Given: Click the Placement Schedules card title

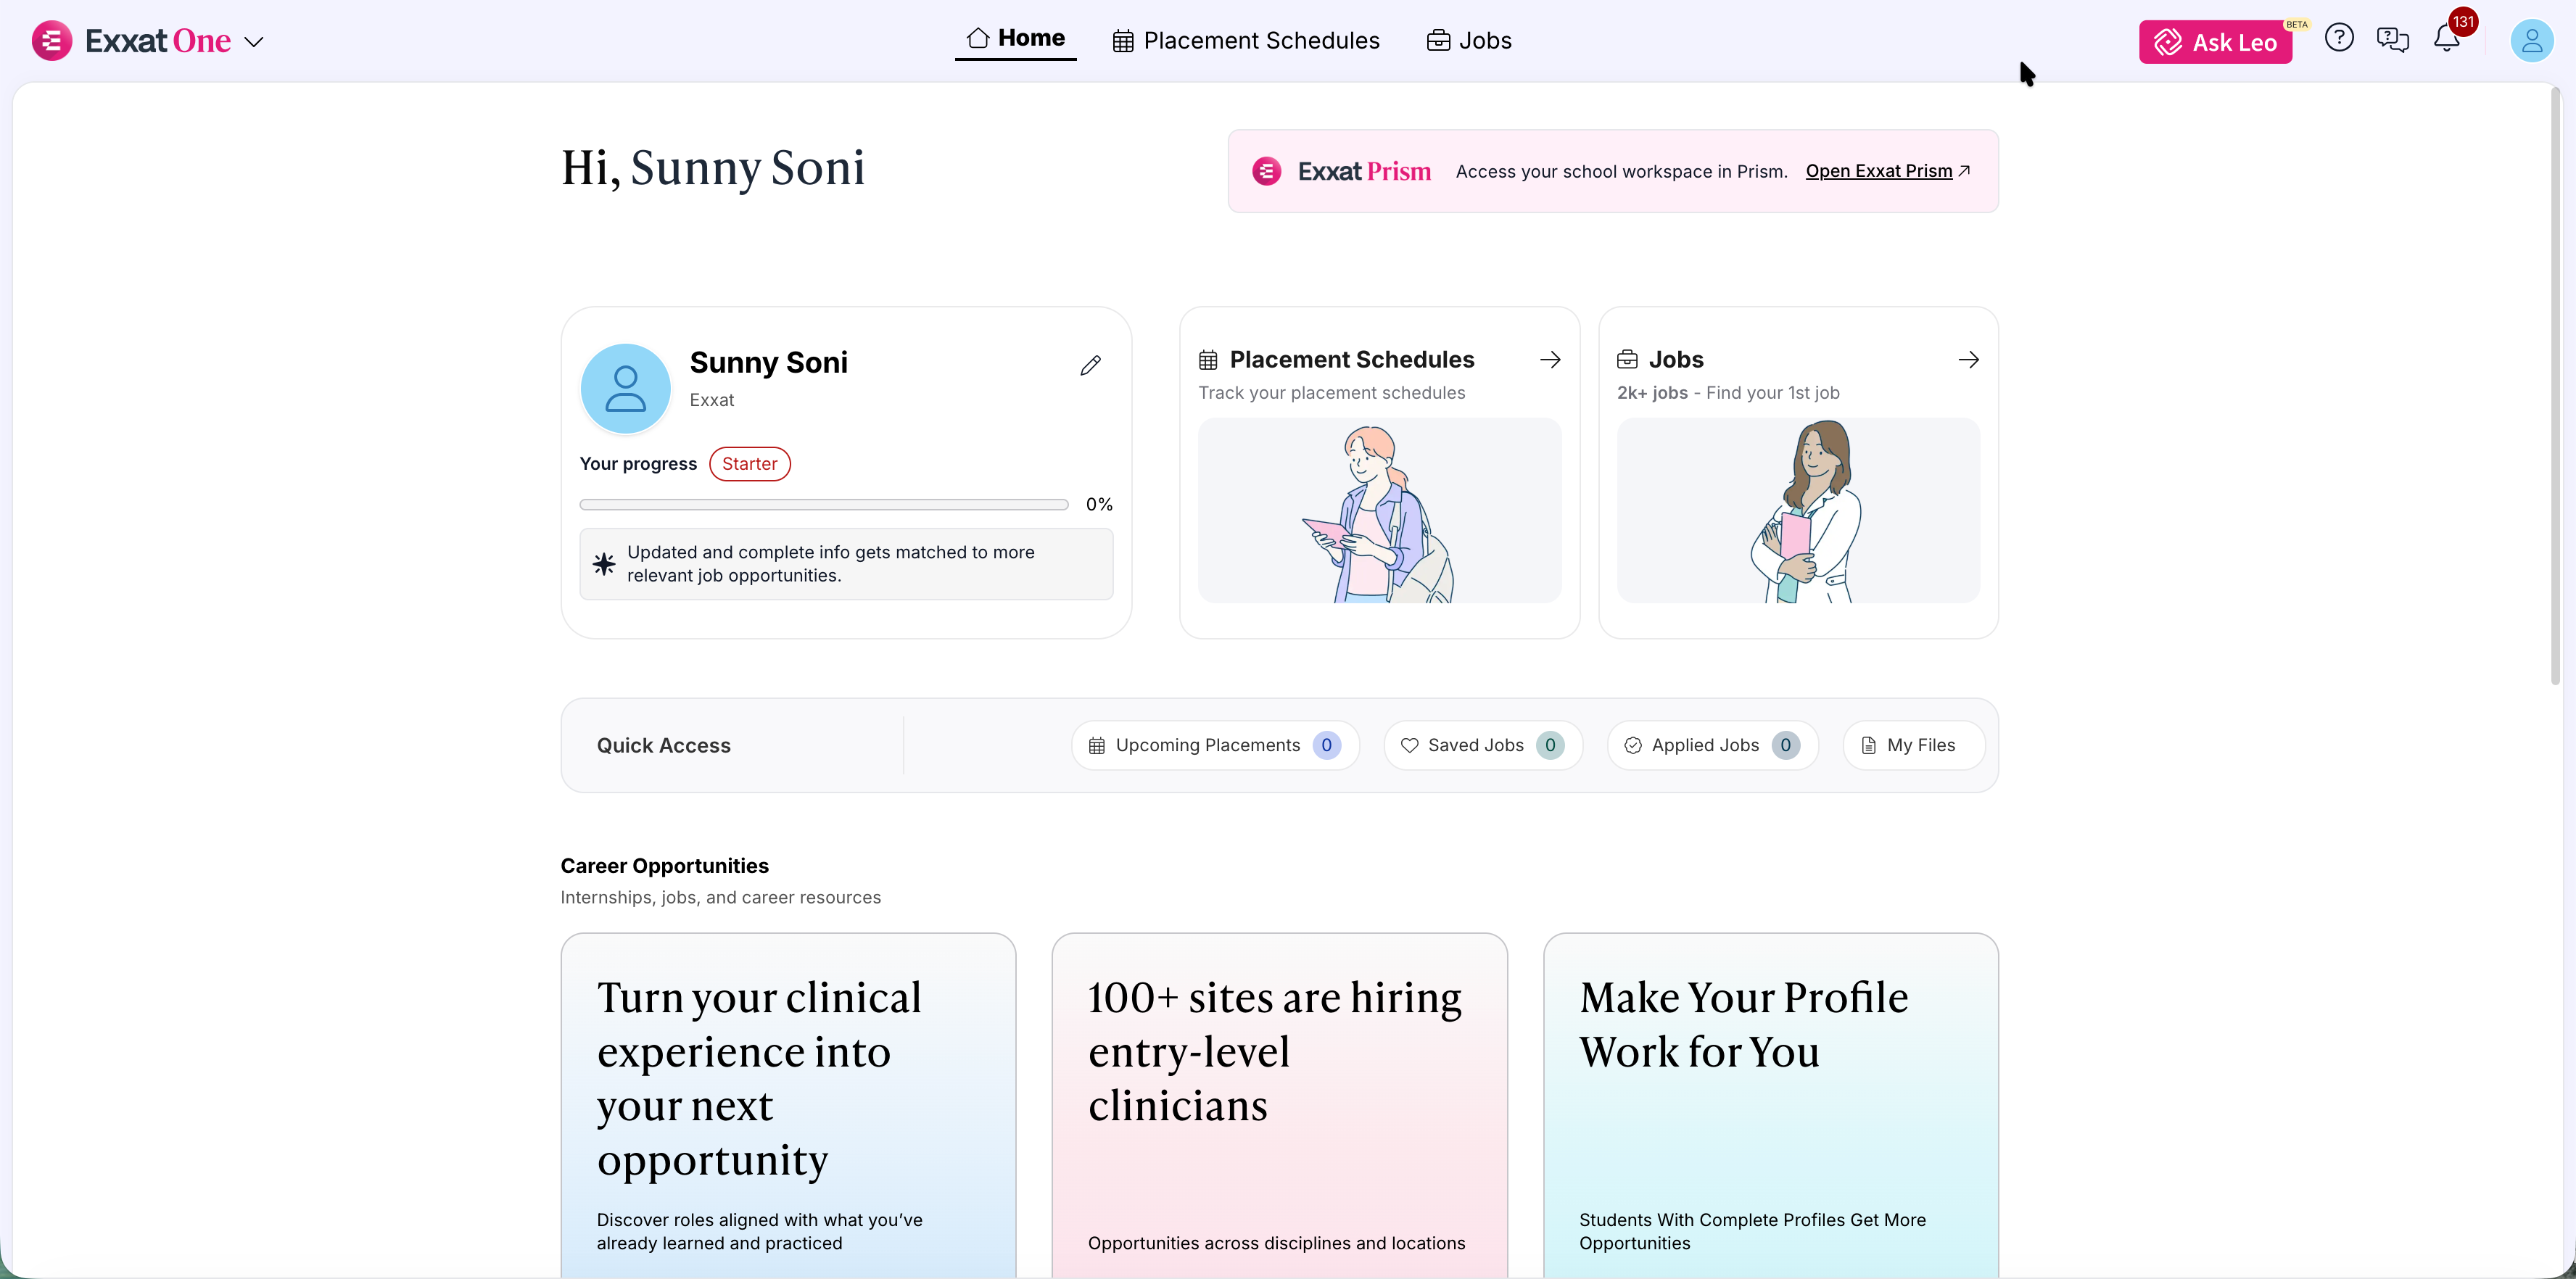Looking at the screenshot, I should click(x=1352, y=360).
